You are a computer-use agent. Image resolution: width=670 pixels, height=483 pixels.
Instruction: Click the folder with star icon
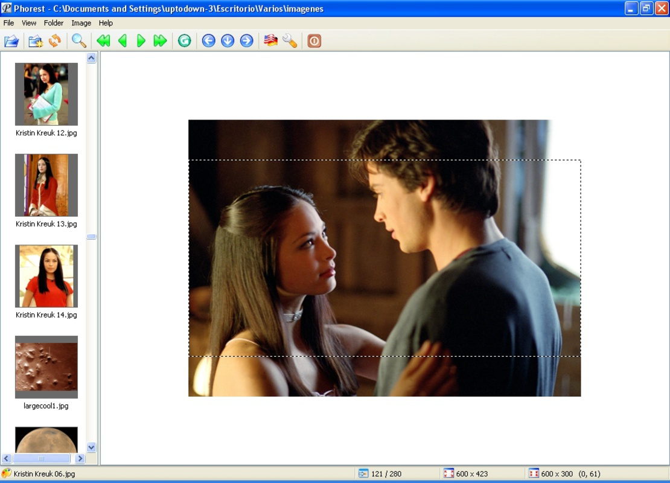36,41
